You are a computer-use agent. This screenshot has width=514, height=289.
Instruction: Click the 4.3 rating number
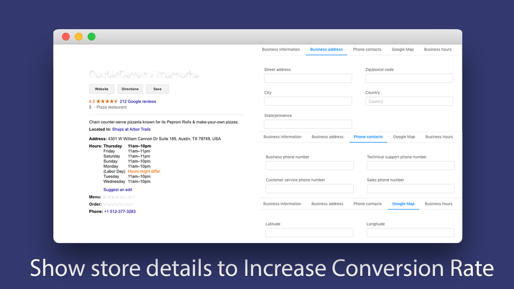[x=92, y=102]
